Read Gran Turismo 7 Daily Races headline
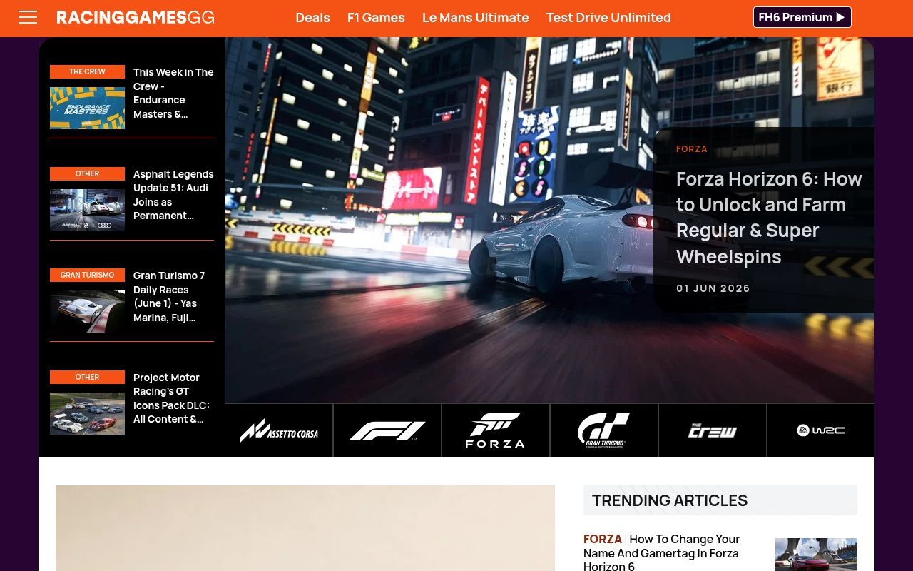 [x=169, y=296]
